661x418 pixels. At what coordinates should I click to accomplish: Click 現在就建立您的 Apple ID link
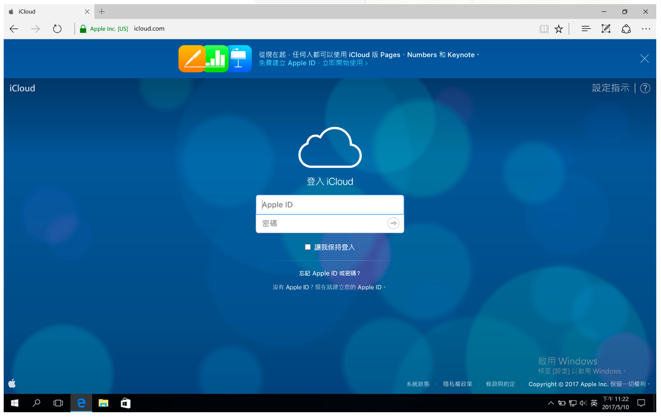coord(350,287)
